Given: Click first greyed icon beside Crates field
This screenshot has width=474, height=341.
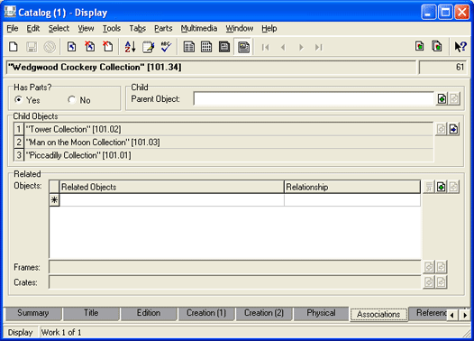Looking at the screenshot, I should click(429, 282).
